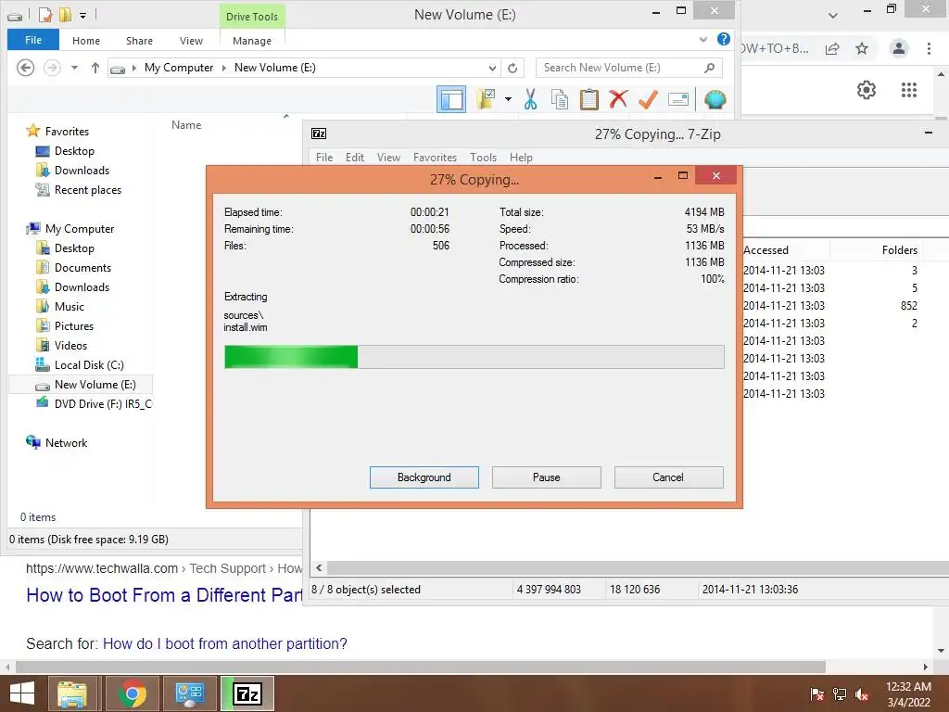This screenshot has width=949, height=712.
Task: Open the 7-Zip Edit menu
Action: (x=355, y=158)
